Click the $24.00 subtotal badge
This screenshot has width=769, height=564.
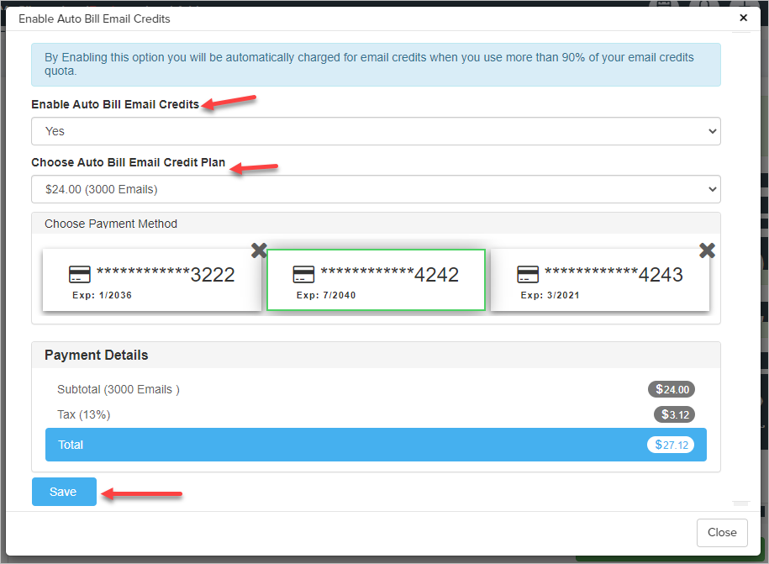[671, 389]
